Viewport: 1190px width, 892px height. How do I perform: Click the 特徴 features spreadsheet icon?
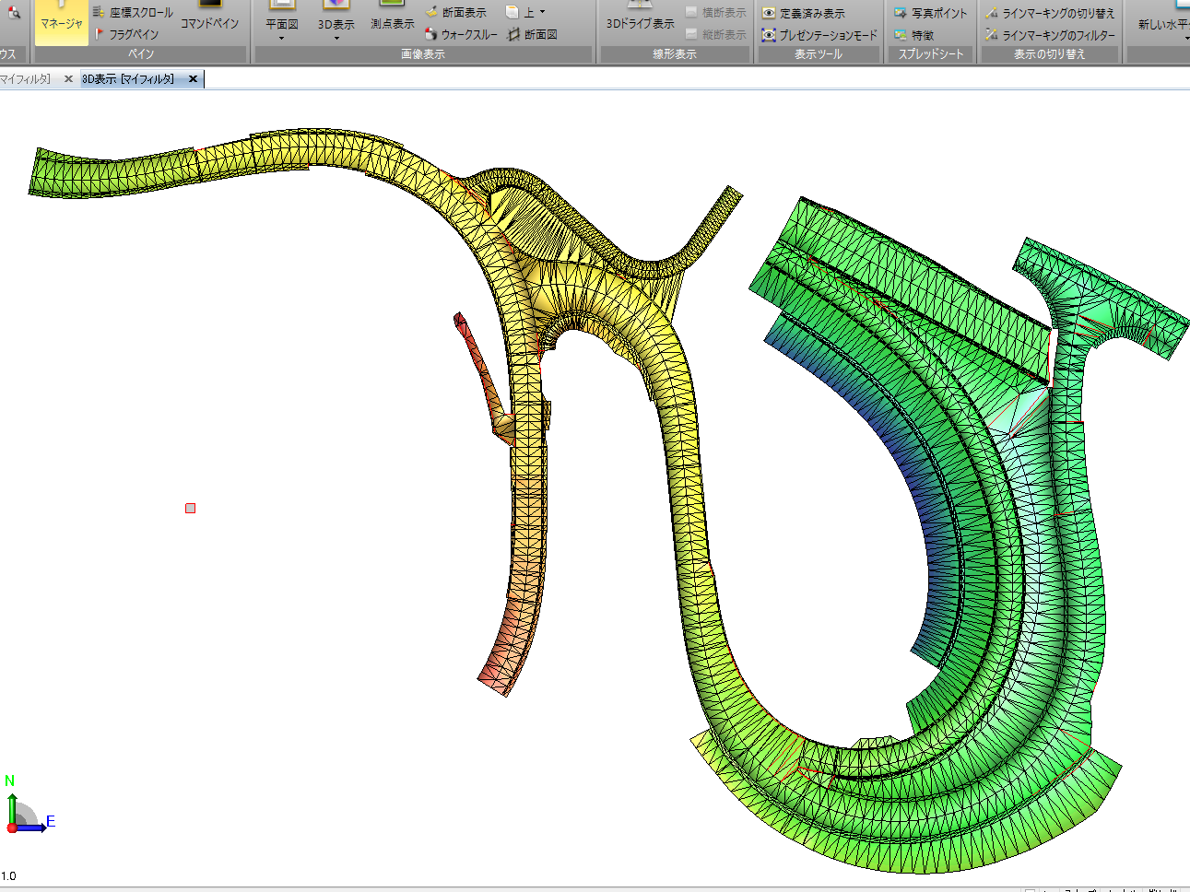901,35
